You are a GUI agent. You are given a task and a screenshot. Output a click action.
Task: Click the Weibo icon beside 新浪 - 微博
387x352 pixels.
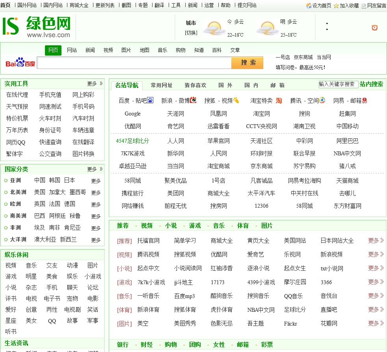click(193, 100)
